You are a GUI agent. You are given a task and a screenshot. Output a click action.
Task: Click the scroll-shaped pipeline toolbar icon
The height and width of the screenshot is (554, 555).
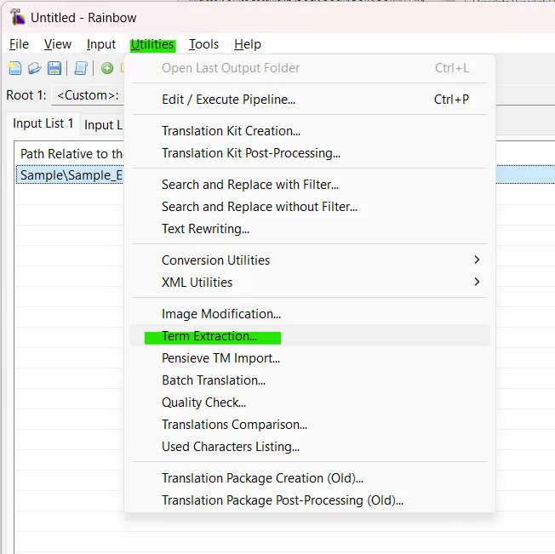coord(81,68)
